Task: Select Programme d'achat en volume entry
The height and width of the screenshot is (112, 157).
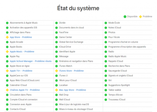Action: coord(123,42)
